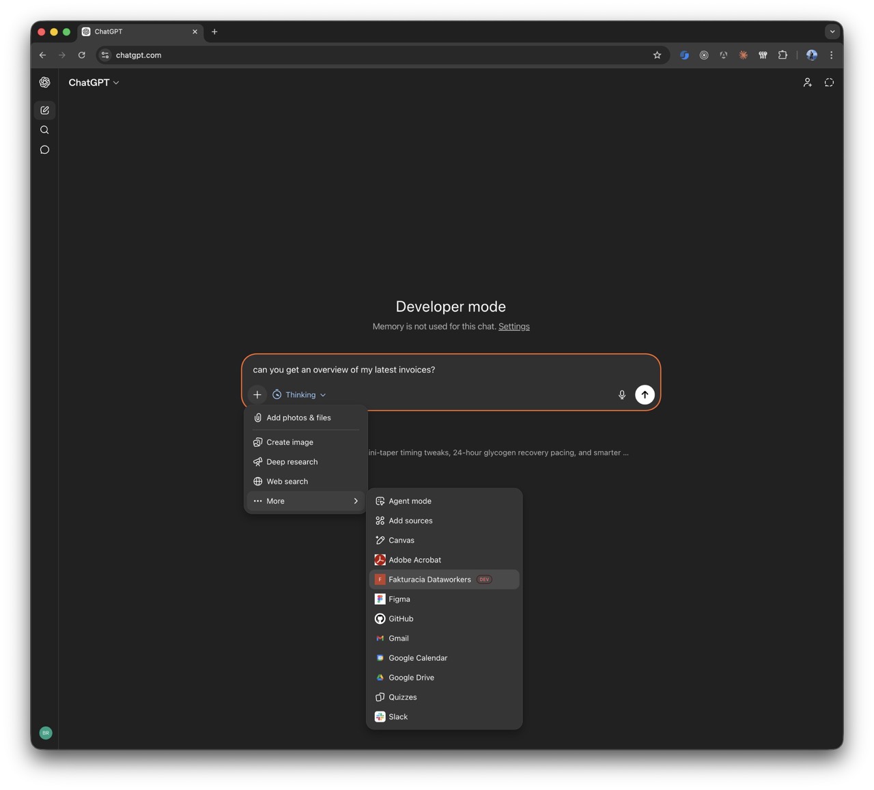Screen dimensions: 874x790
Task: Click the new chat compose icon in sidebar
Action: coord(45,110)
